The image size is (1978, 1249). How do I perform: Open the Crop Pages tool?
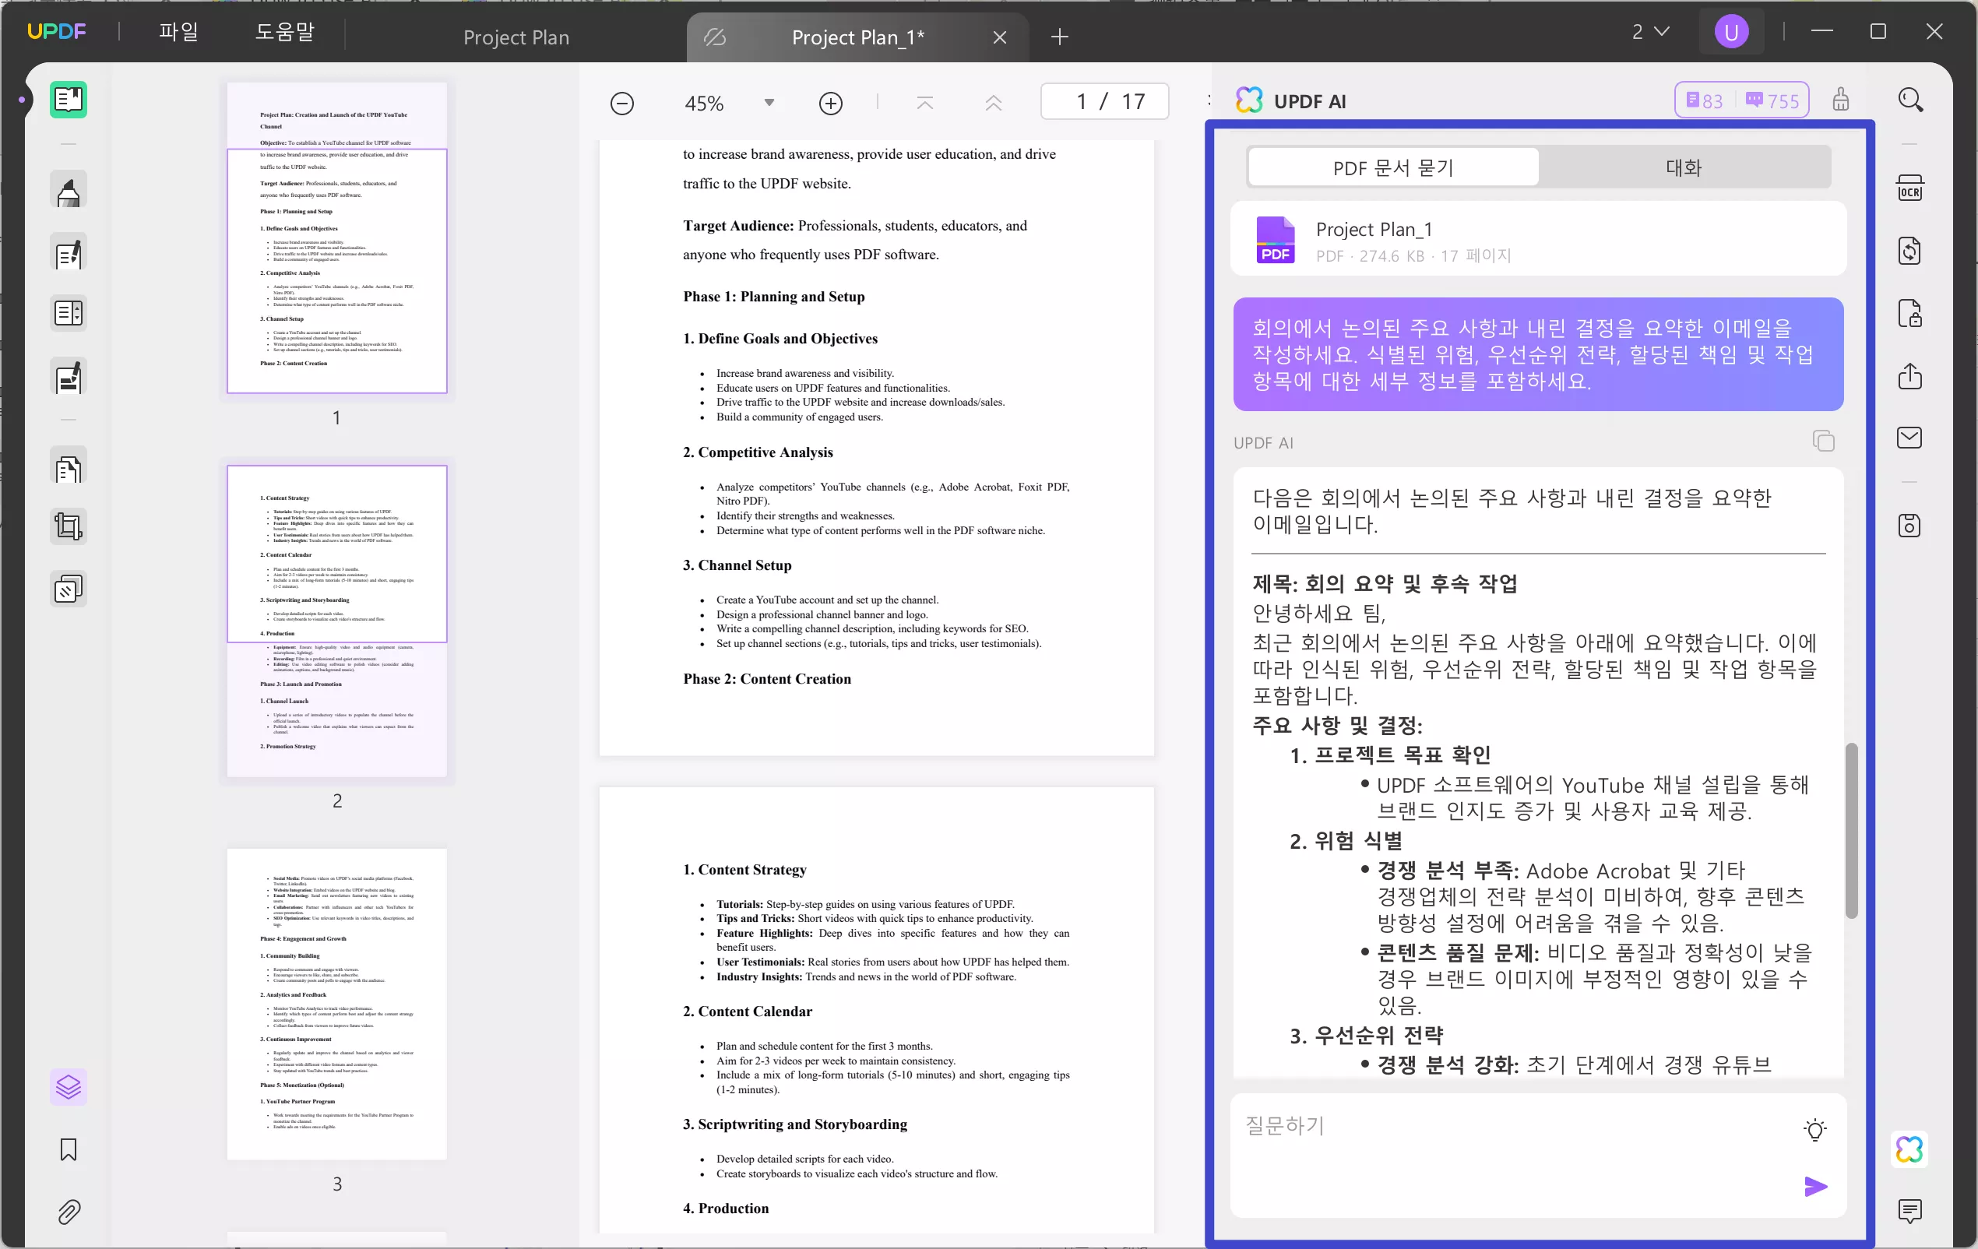pyautogui.click(x=69, y=526)
